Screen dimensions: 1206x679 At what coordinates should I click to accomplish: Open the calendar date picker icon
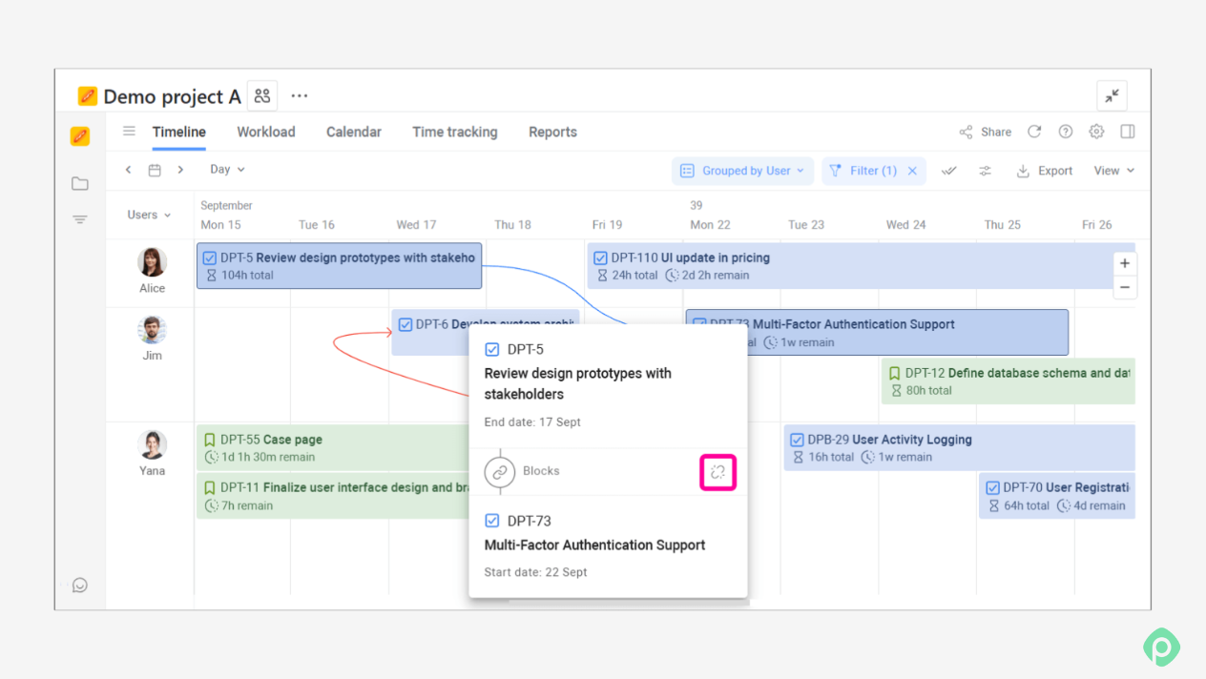point(155,170)
